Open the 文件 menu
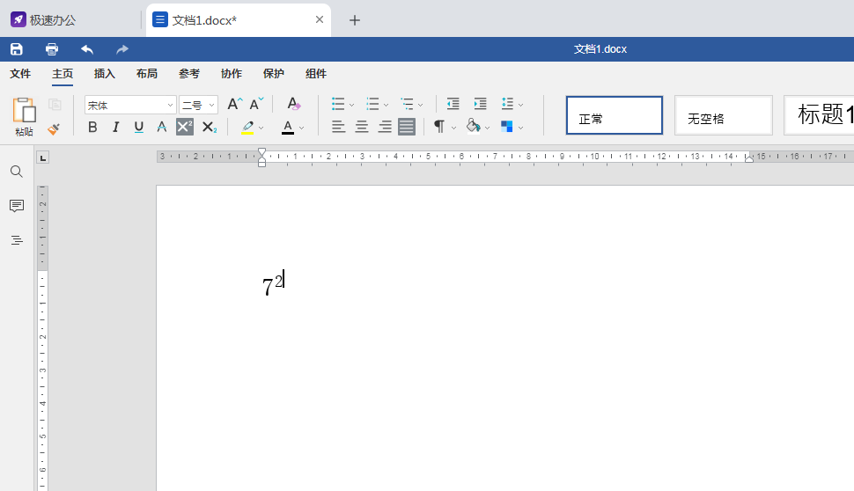The width and height of the screenshot is (854, 491). coord(20,74)
